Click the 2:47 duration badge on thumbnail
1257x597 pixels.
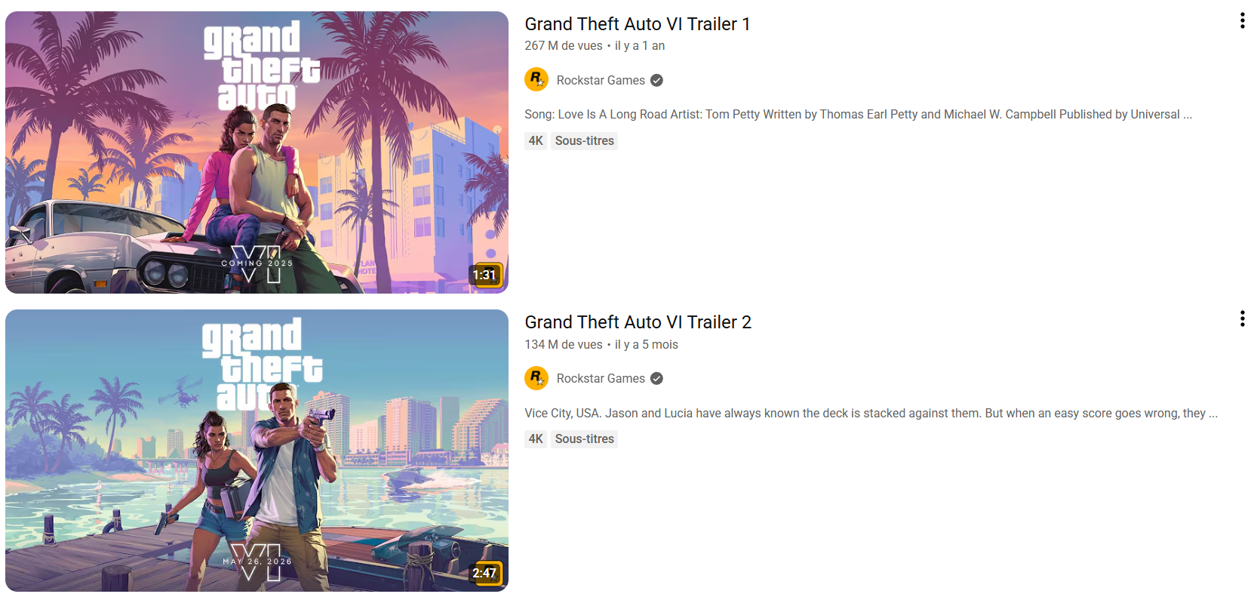[484, 573]
